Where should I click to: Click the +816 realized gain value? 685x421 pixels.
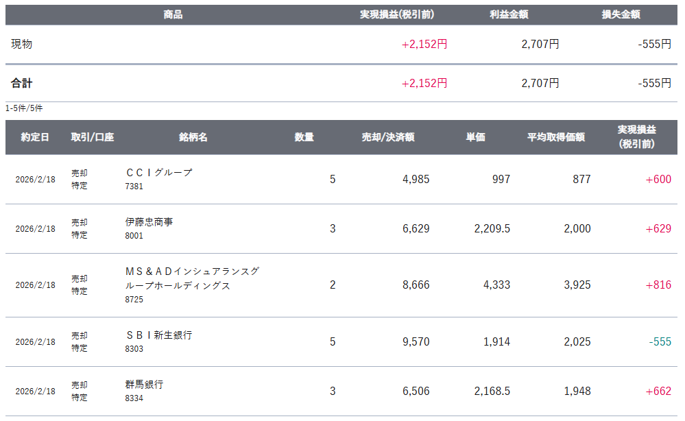click(658, 285)
